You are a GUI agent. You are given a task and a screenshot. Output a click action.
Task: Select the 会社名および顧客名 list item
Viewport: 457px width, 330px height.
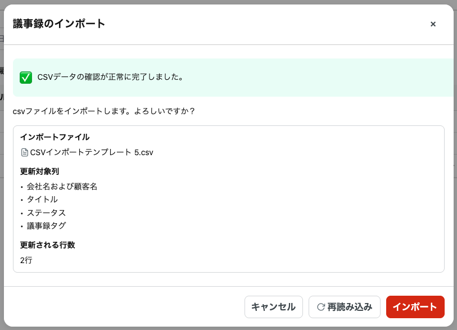62,186
